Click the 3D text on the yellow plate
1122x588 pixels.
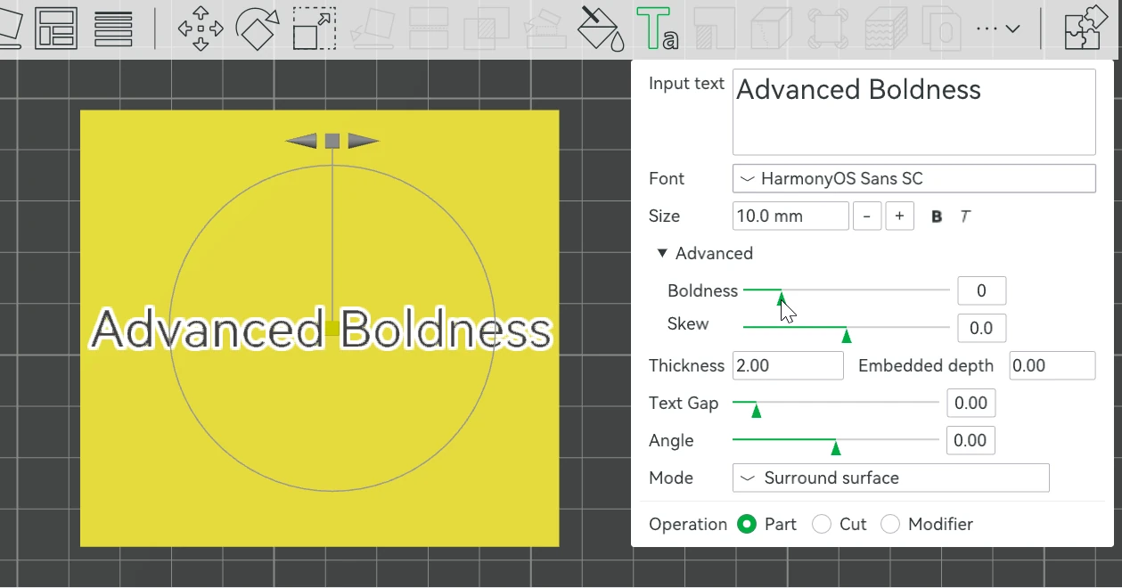322,328
